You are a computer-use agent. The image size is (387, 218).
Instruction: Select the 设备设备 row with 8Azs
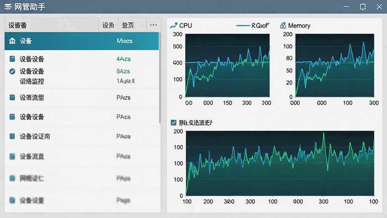pyautogui.click(x=82, y=72)
